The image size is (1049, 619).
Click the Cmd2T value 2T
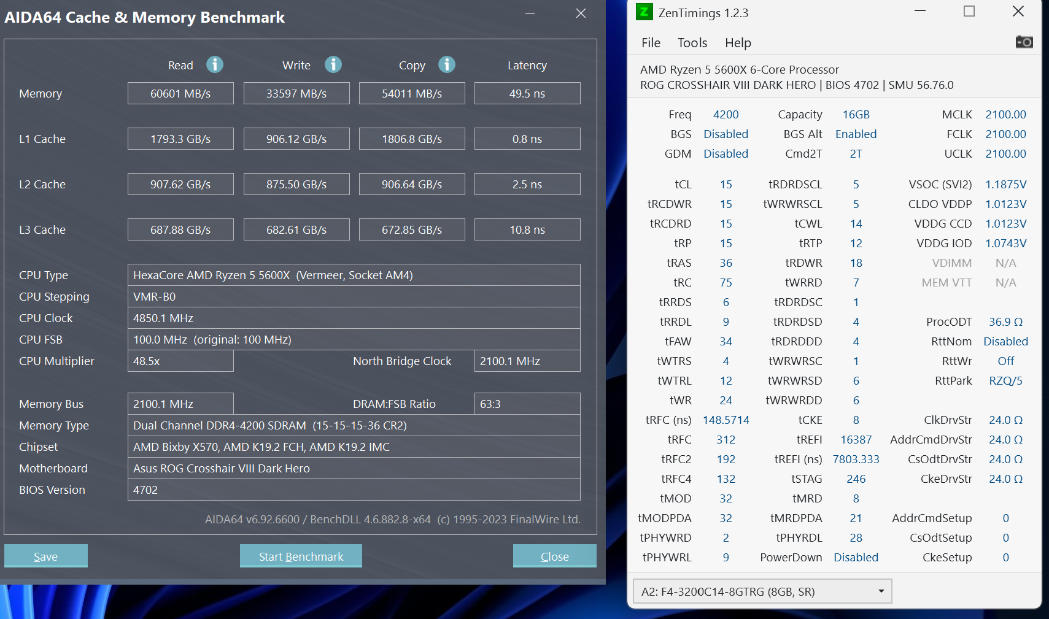pyautogui.click(x=856, y=154)
